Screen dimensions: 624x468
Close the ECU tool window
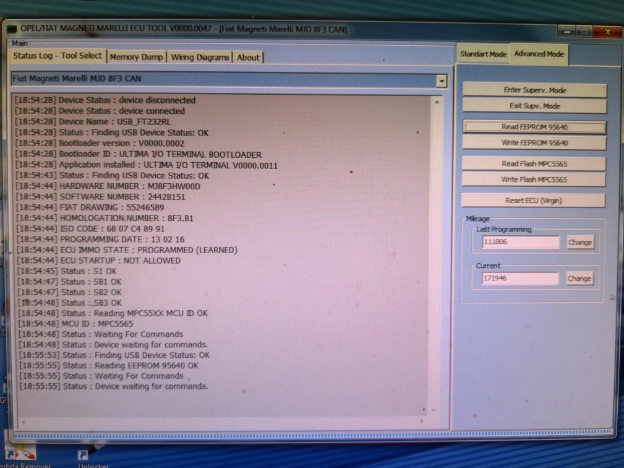pos(608,32)
